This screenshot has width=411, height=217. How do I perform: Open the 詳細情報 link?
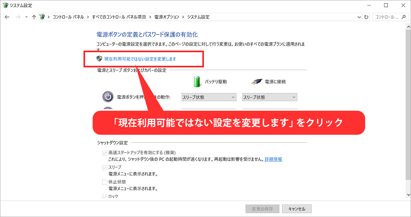coord(273,159)
